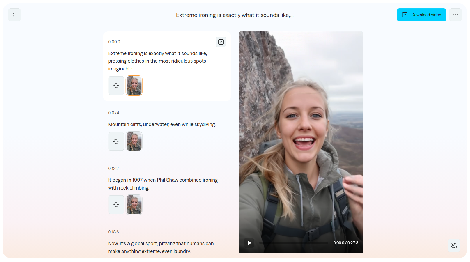
Task: Download the full video
Action: (x=421, y=15)
